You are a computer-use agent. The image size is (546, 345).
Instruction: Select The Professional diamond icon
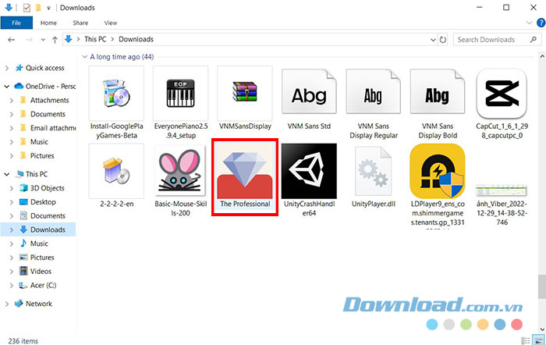245,171
